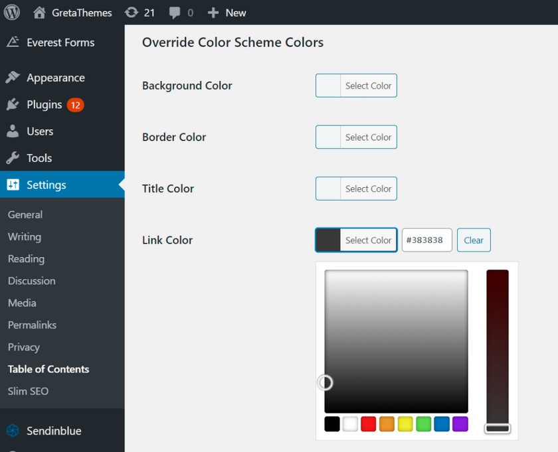Image resolution: width=558 pixels, height=452 pixels.
Task: Open the comments bubble icon
Action: click(x=175, y=13)
